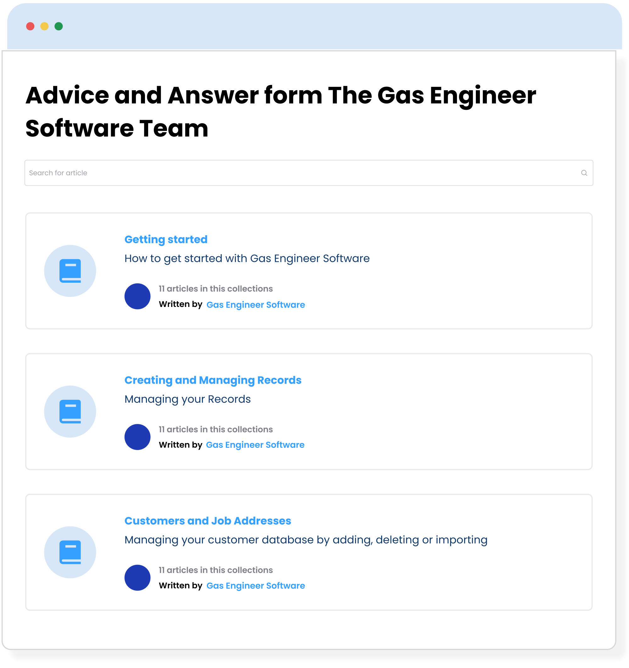
Task: Click Gas Engineer Software link on Getting started card
Action: point(255,304)
